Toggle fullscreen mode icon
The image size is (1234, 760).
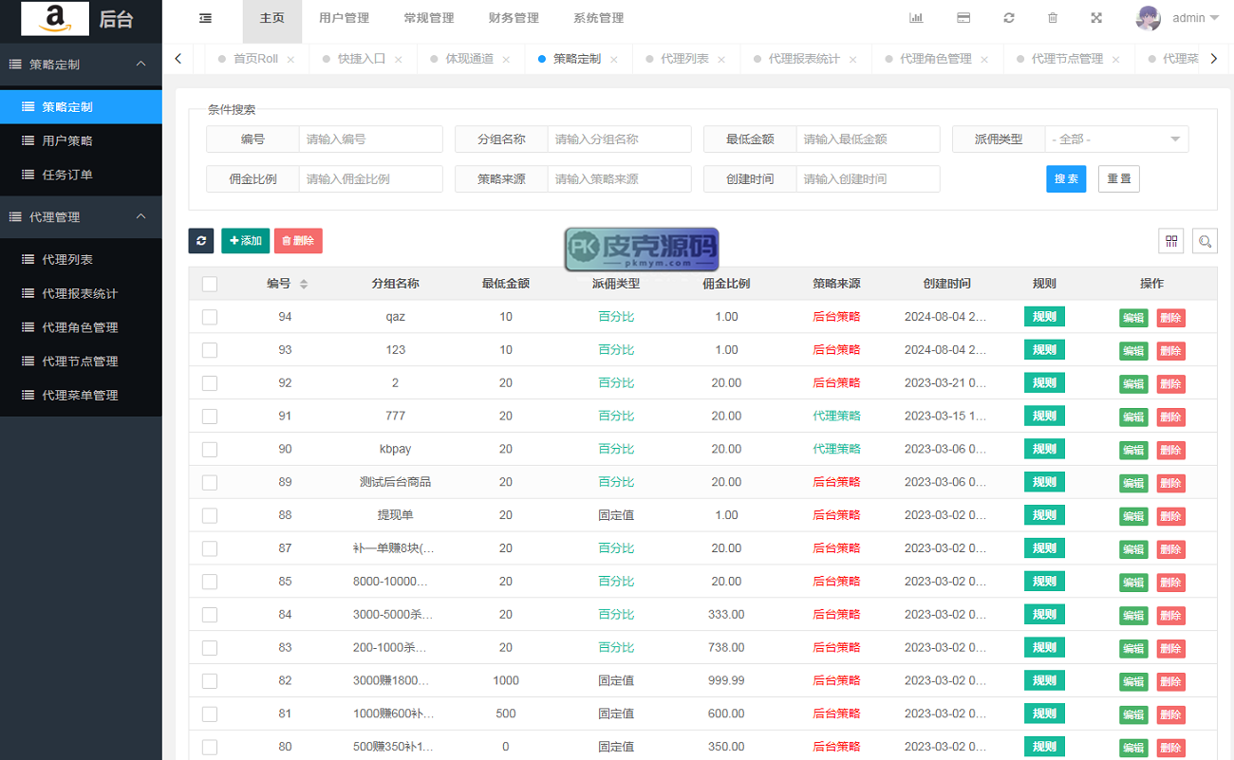tap(1096, 18)
